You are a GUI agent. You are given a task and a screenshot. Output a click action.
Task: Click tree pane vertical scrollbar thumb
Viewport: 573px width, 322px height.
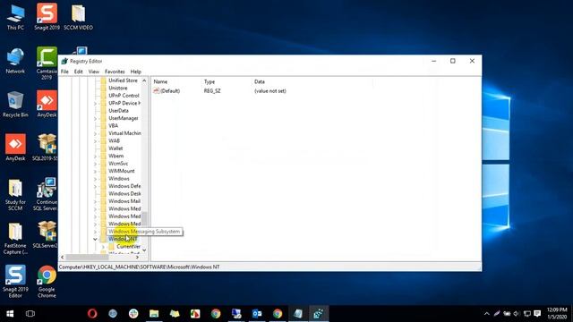click(144, 219)
